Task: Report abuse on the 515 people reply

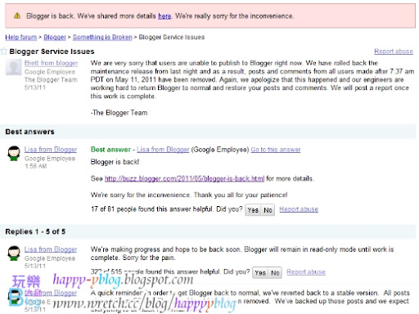Action: [x=306, y=271]
